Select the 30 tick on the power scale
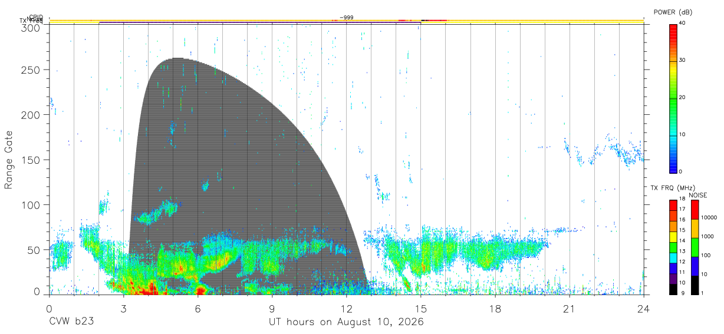Image resolution: width=724 pixels, height=334 pixels. (x=683, y=60)
